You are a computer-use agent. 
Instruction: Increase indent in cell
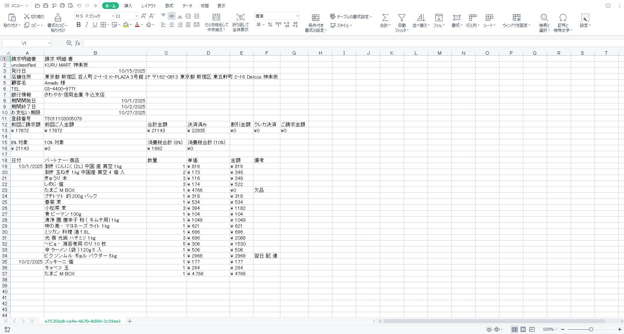point(197,16)
